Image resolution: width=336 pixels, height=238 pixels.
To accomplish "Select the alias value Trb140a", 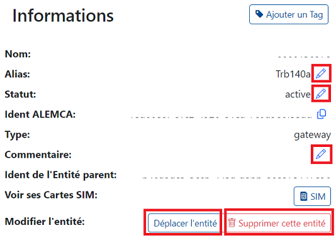I will pos(293,74).
